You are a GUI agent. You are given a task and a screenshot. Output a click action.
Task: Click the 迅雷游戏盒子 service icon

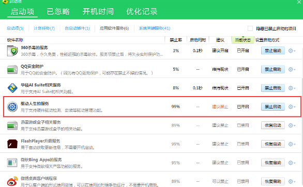click(x=12, y=126)
